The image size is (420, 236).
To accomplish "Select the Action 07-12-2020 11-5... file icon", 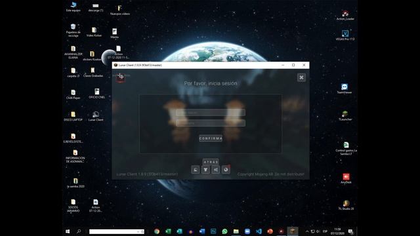I will point(118,52).
